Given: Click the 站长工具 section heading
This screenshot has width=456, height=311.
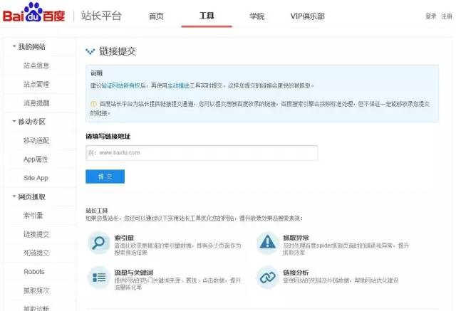Looking at the screenshot, I should tap(97, 211).
